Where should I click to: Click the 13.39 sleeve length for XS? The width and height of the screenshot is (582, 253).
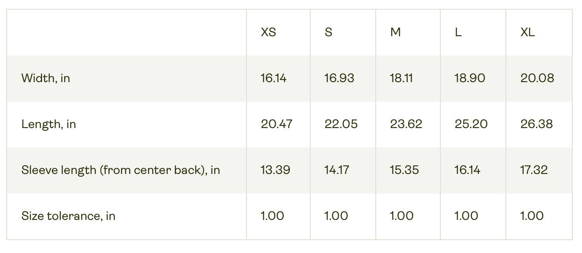coord(275,170)
